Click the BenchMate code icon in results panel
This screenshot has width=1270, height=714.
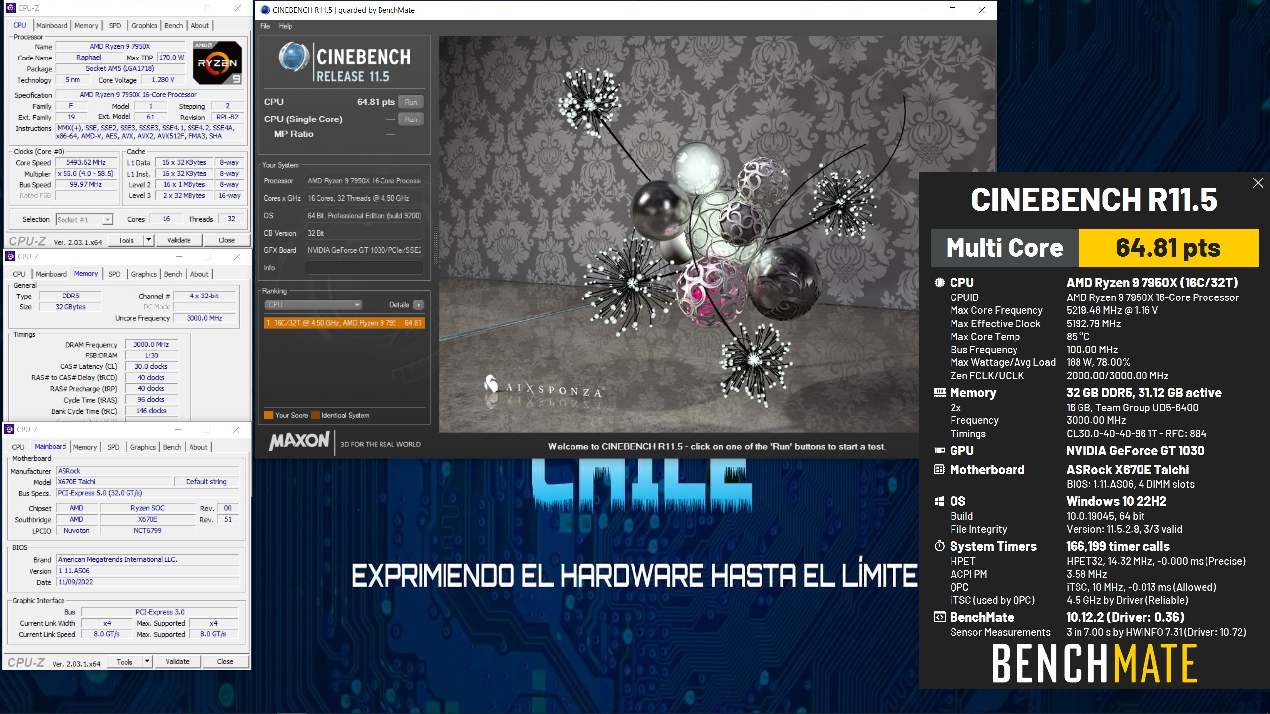(x=939, y=617)
